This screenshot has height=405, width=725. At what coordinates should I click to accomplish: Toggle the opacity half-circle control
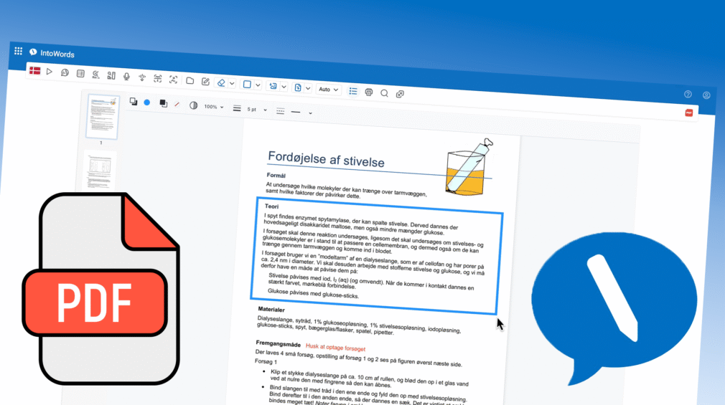pyautogui.click(x=193, y=105)
